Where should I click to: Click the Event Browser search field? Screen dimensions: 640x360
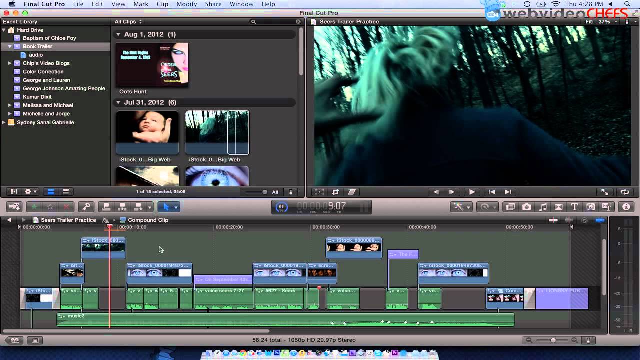[276, 22]
